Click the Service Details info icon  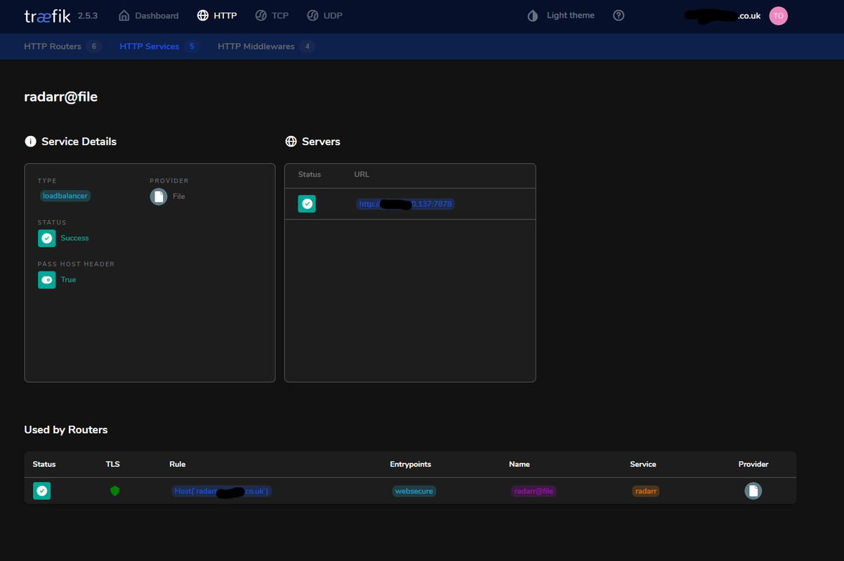[30, 142]
